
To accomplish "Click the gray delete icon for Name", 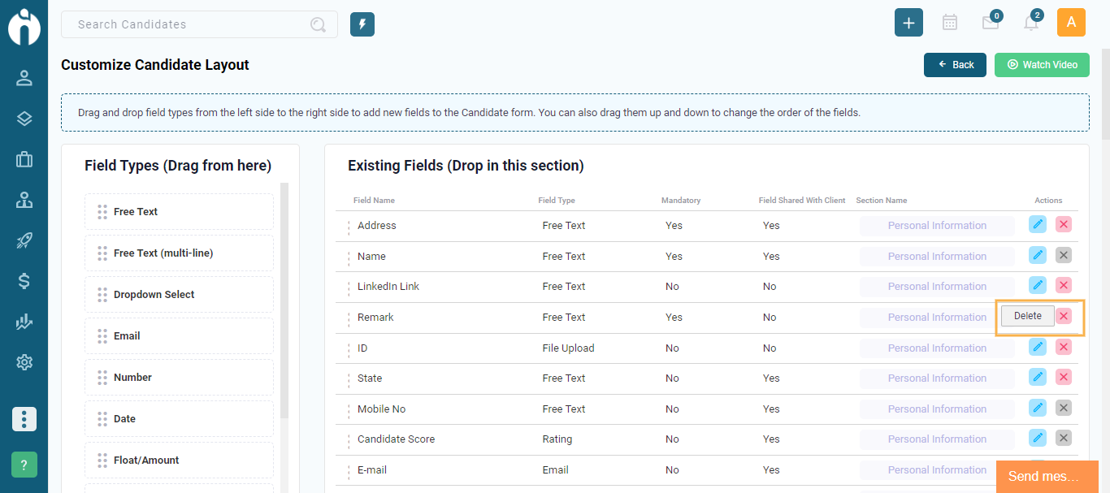I will point(1064,255).
